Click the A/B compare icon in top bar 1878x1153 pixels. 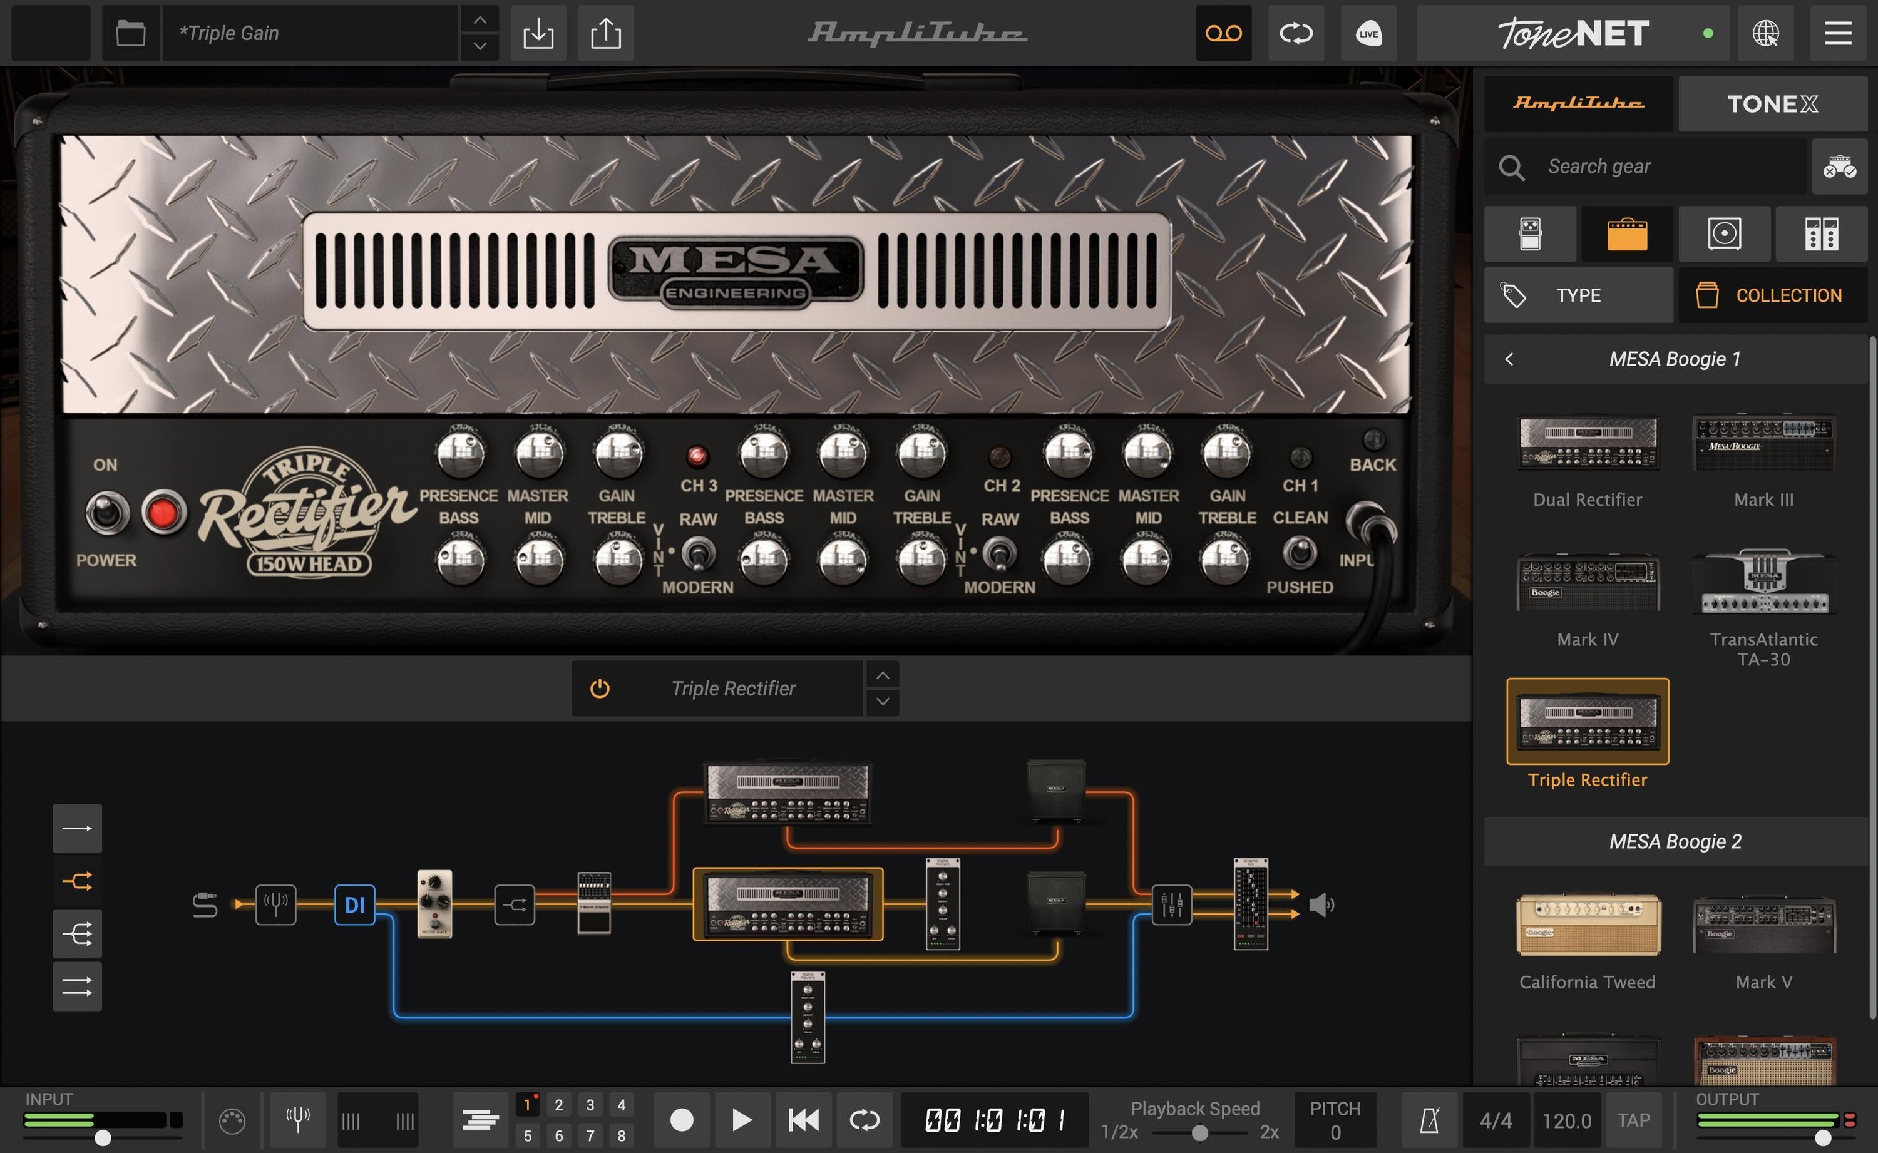1295,33
